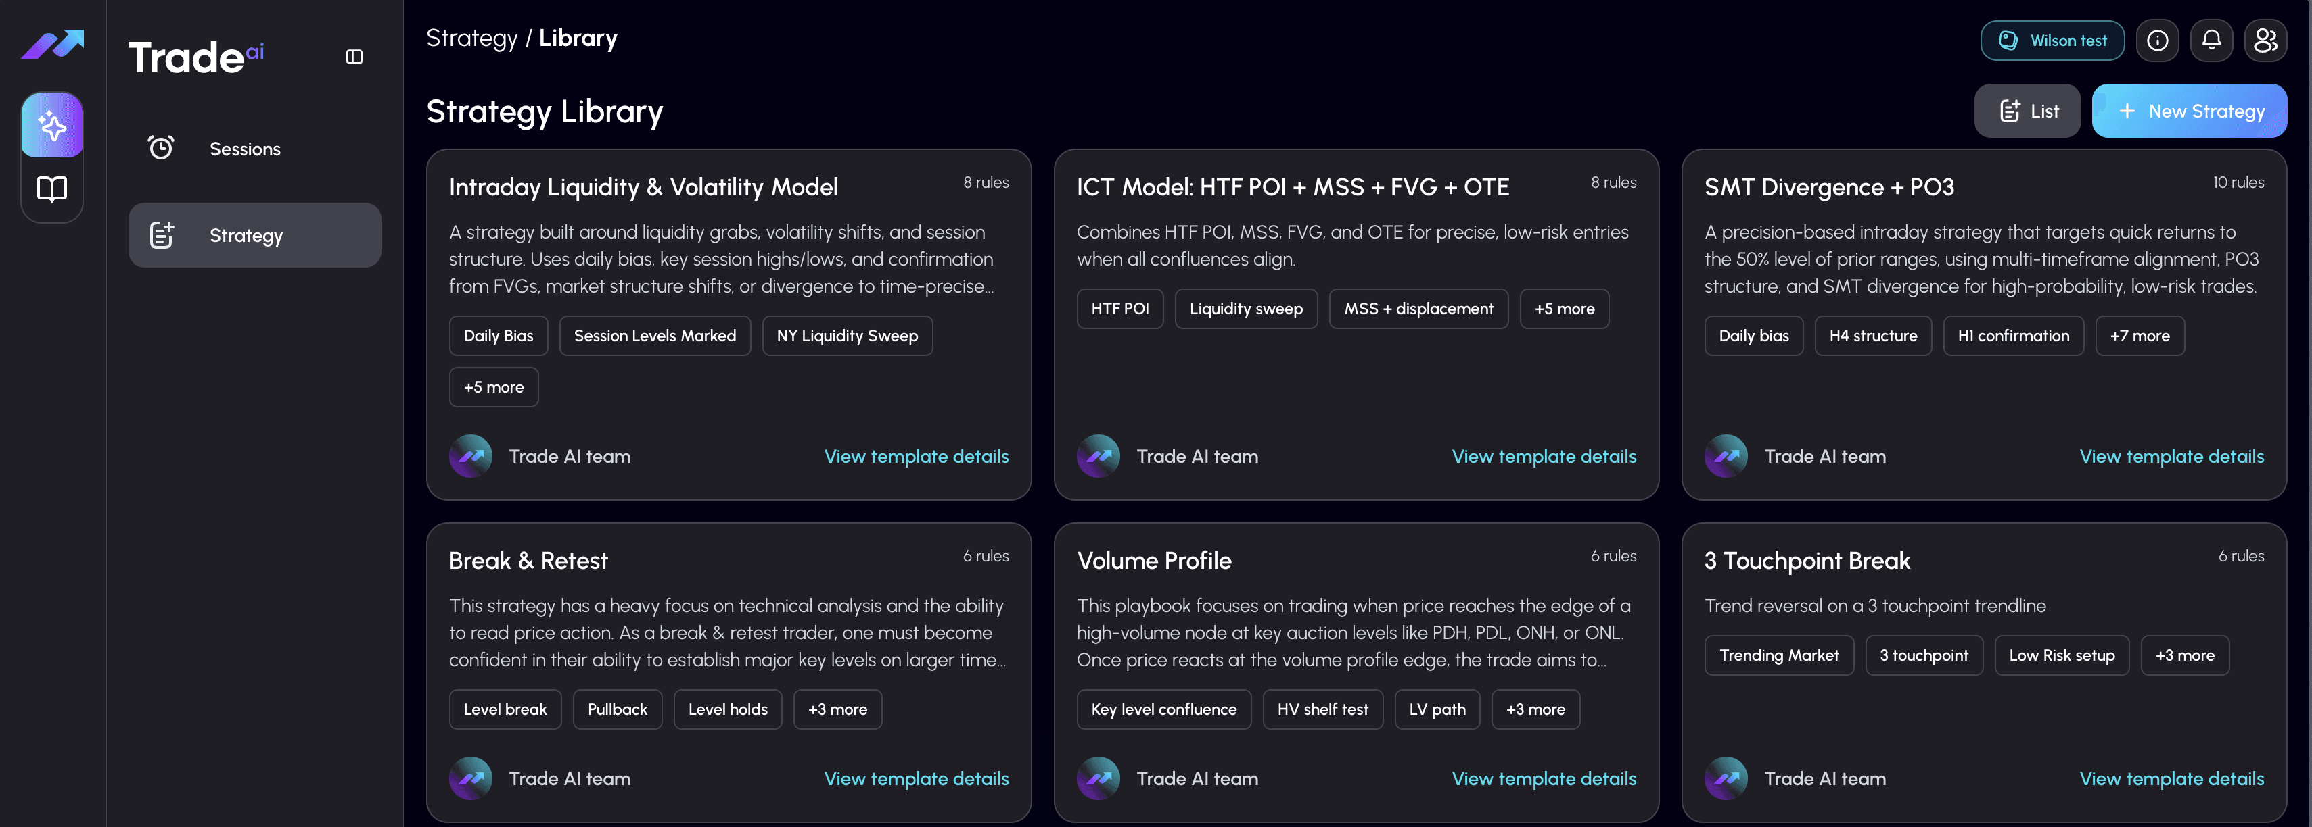Image resolution: width=2312 pixels, height=827 pixels.
Task: Go to Sessions menu item
Action: [x=244, y=149]
